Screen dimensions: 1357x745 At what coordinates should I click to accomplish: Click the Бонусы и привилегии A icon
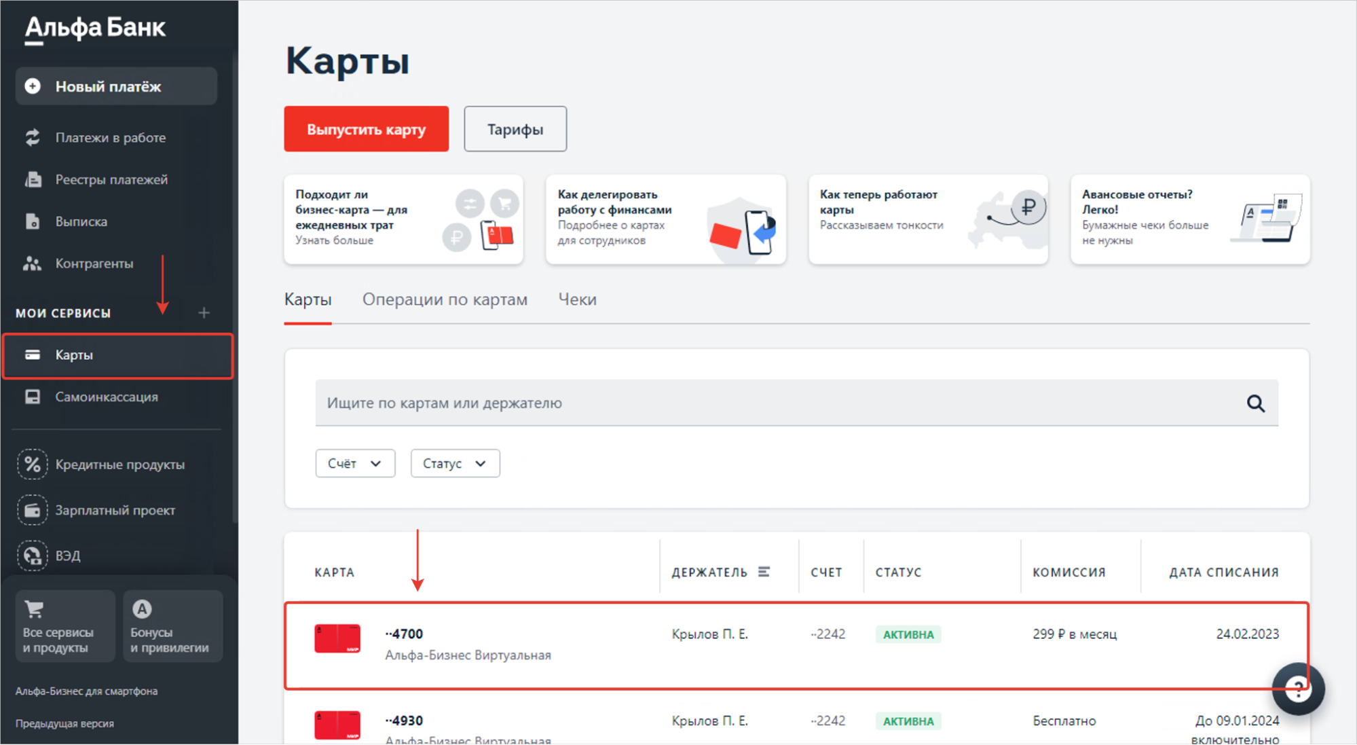click(142, 609)
